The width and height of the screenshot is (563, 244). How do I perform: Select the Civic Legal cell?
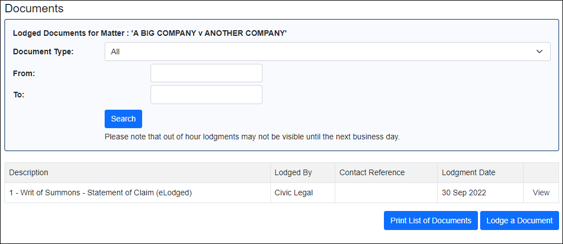pyautogui.click(x=303, y=193)
